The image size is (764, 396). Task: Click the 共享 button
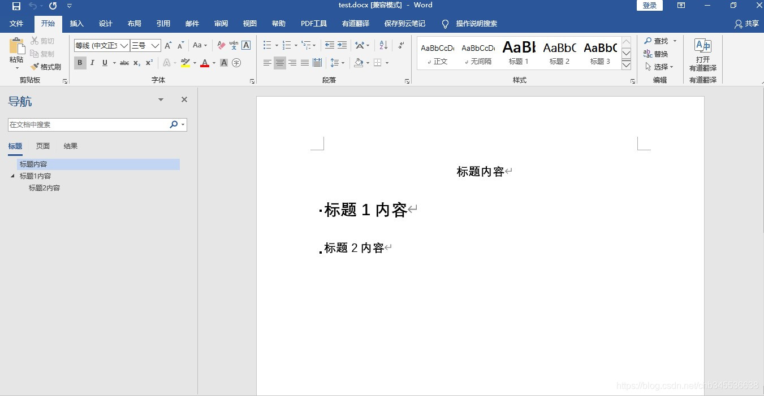747,24
